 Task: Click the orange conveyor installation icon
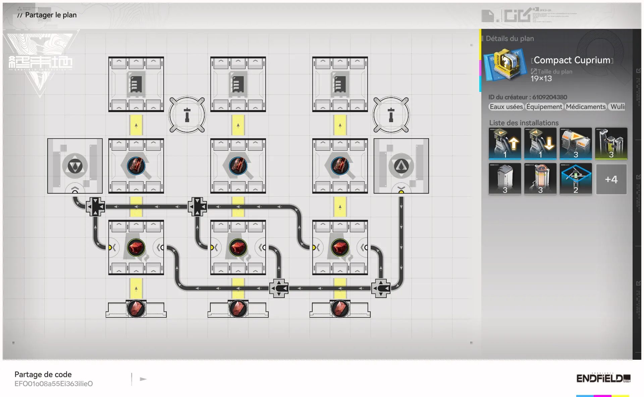coord(576,143)
